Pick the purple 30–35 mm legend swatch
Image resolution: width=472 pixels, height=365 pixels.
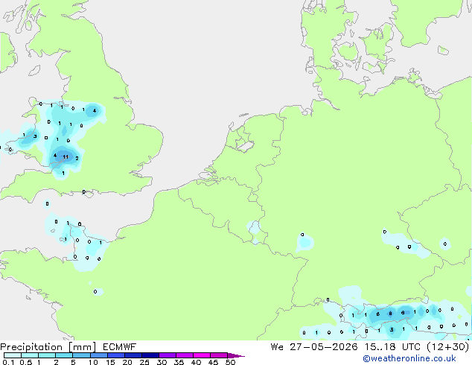(x=168, y=355)
